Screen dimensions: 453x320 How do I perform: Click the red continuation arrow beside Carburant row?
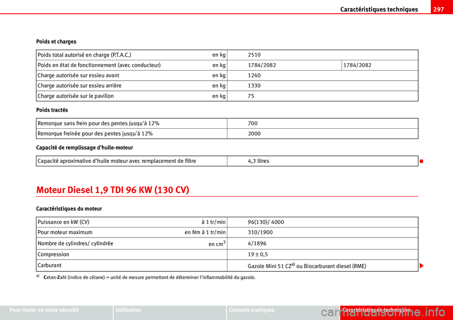[422, 265]
